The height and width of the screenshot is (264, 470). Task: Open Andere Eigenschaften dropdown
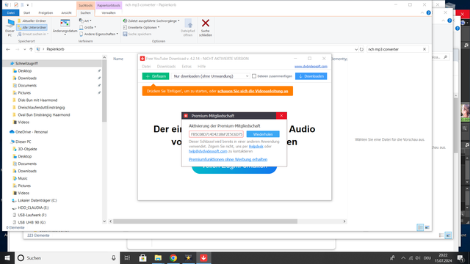coord(98,34)
